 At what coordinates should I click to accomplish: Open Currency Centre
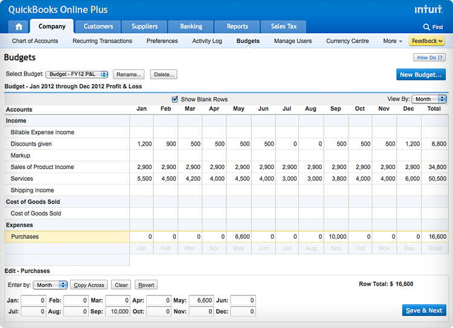pyautogui.click(x=347, y=41)
